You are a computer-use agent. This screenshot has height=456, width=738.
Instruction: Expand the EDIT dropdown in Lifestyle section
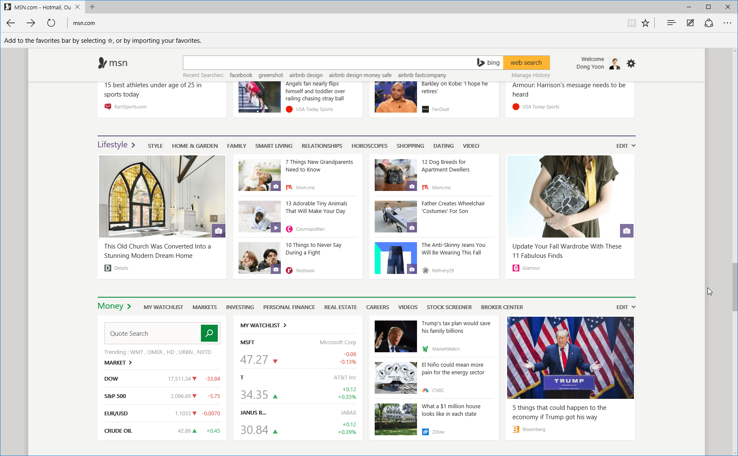pos(626,146)
